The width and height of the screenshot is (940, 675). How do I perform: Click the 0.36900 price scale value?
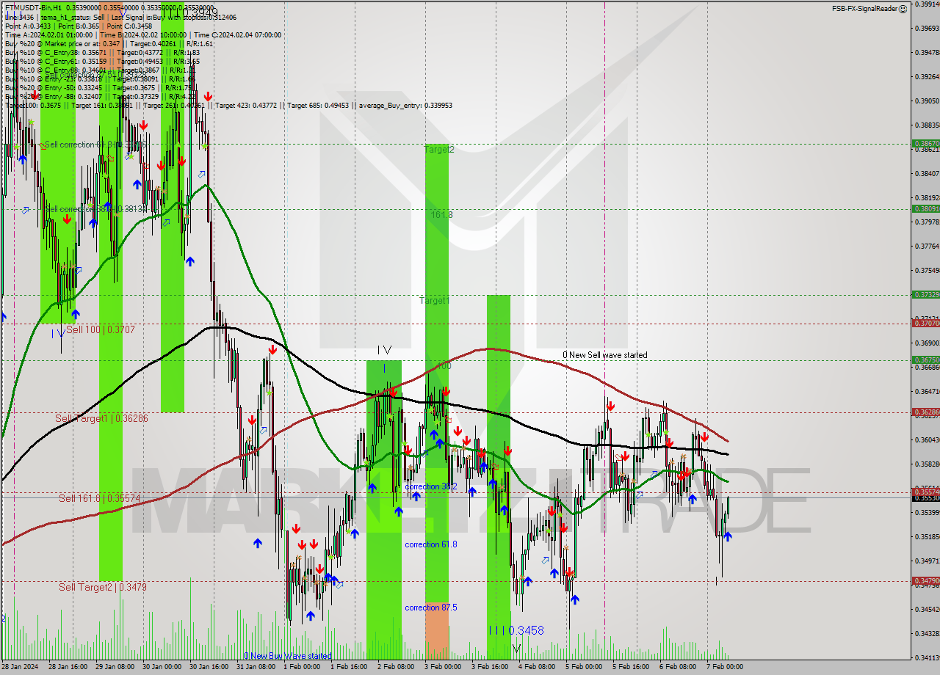(927, 343)
